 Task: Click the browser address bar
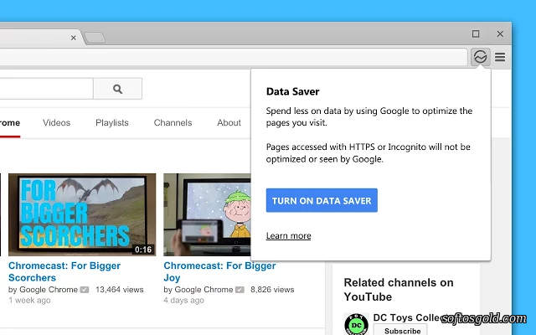click(x=234, y=57)
